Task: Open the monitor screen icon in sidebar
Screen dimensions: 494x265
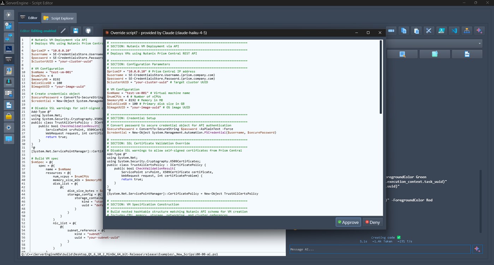Action: point(9,139)
